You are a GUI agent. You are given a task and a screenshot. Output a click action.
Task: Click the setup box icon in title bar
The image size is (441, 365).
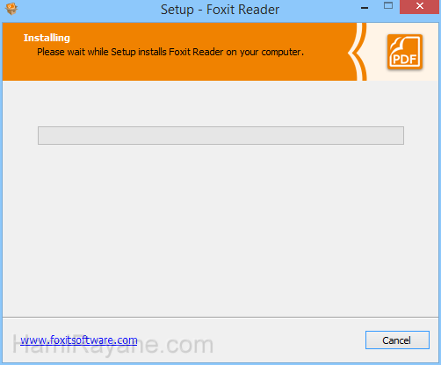coord(11,9)
